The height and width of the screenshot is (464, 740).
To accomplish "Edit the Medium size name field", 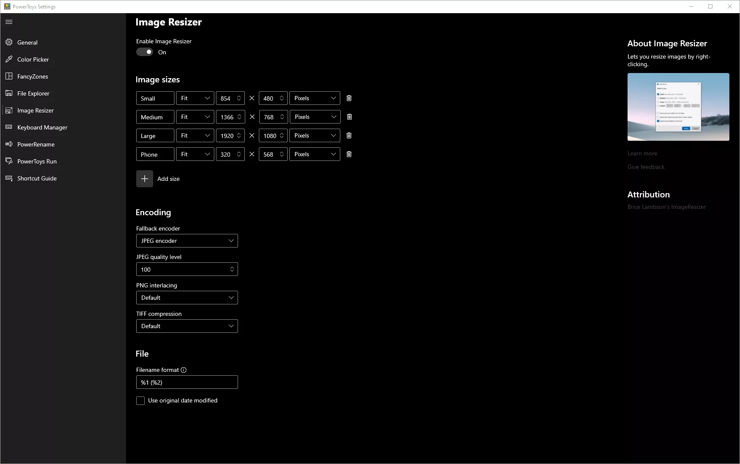I will point(155,117).
